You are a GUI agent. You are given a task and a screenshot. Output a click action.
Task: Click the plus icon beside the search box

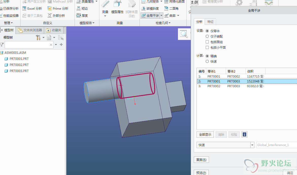(61, 44)
